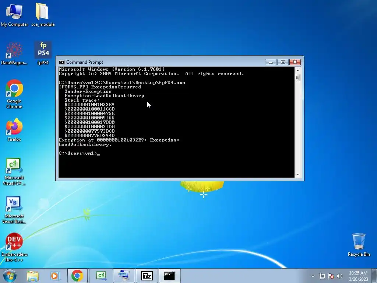Click the stack address $0000000077573BCD
This screenshot has width=377, height=283.
coord(89,131)
